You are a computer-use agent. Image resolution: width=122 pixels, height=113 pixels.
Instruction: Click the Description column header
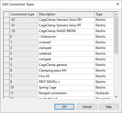pyautogui.click(x=66, y=15)
